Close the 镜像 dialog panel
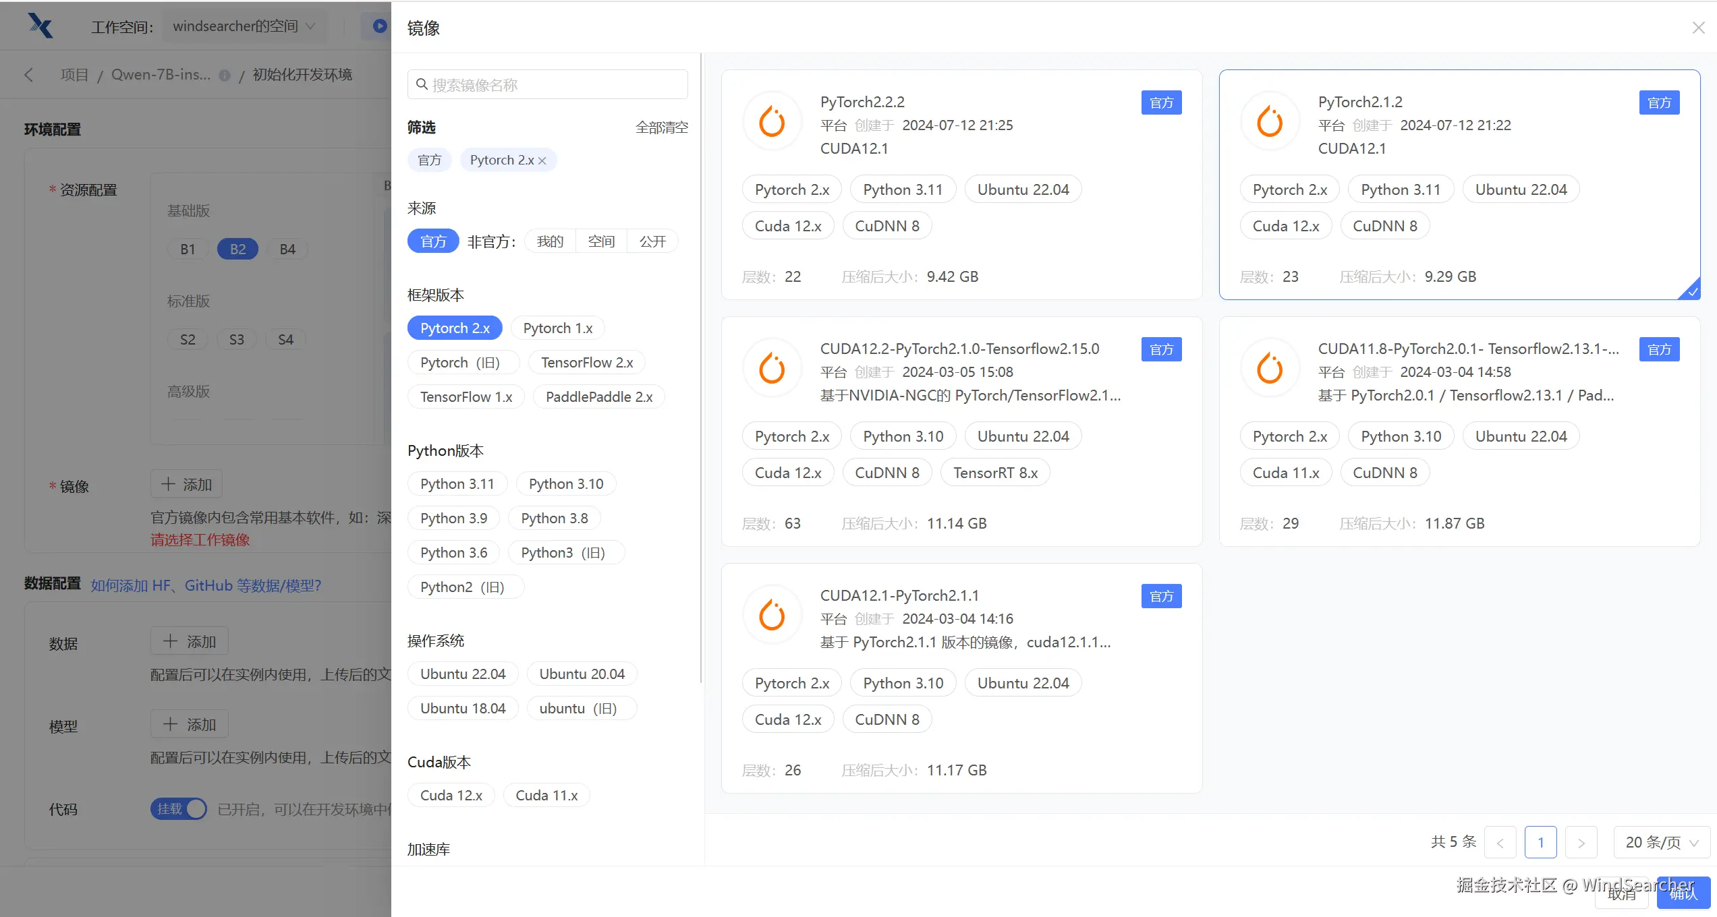This screenshot has width=1717, height=917. pyautogui.click(x=1698, y=28)
